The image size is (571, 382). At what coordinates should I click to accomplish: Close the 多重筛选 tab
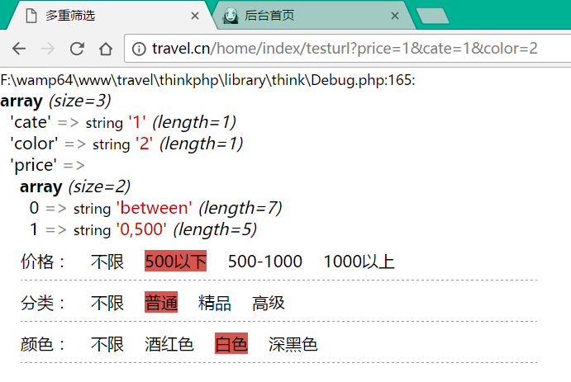pyautogui.click(x=195, y=16)
